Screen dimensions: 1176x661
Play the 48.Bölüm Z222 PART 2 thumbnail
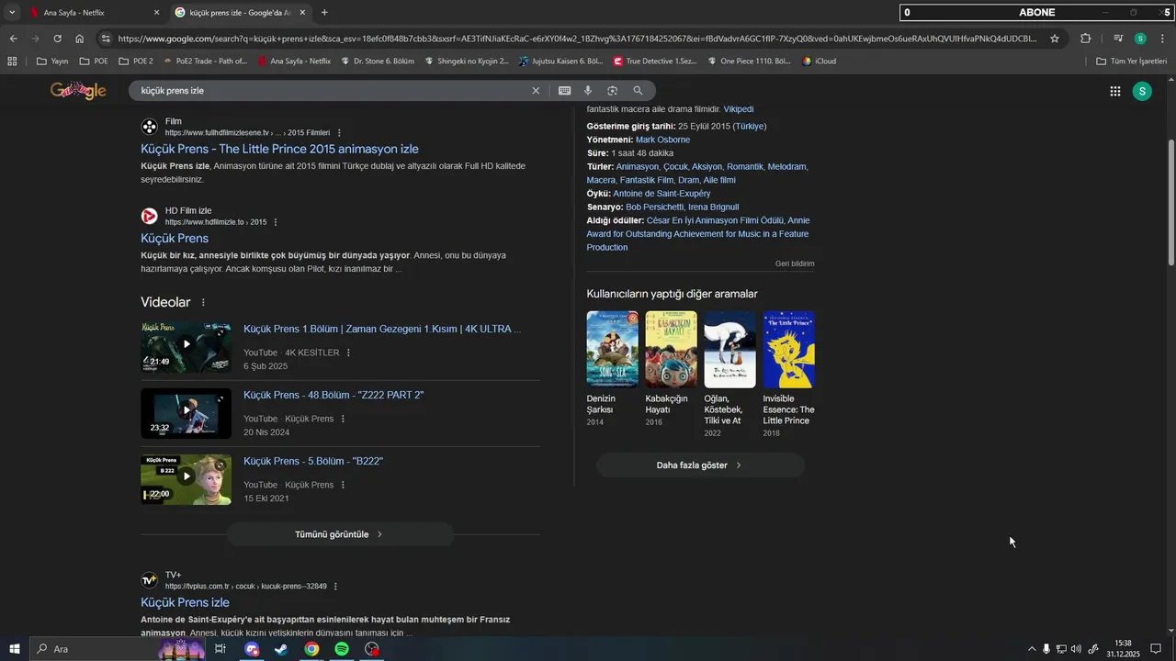tap(186, 413)
